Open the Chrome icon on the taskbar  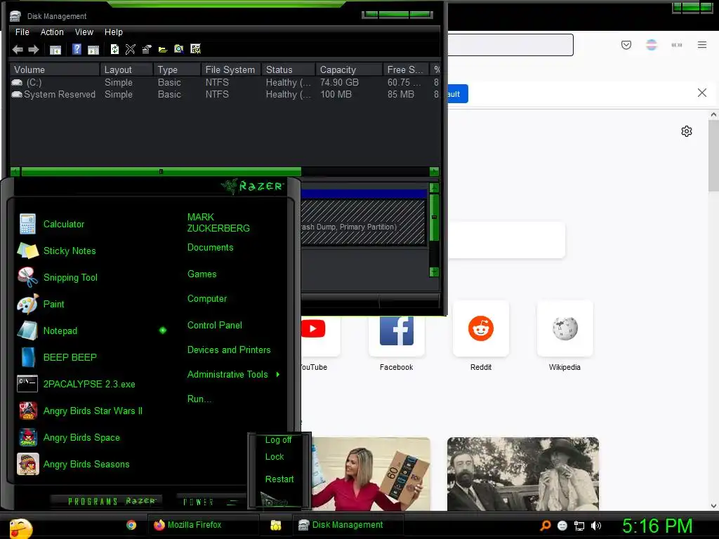[131, 525]
